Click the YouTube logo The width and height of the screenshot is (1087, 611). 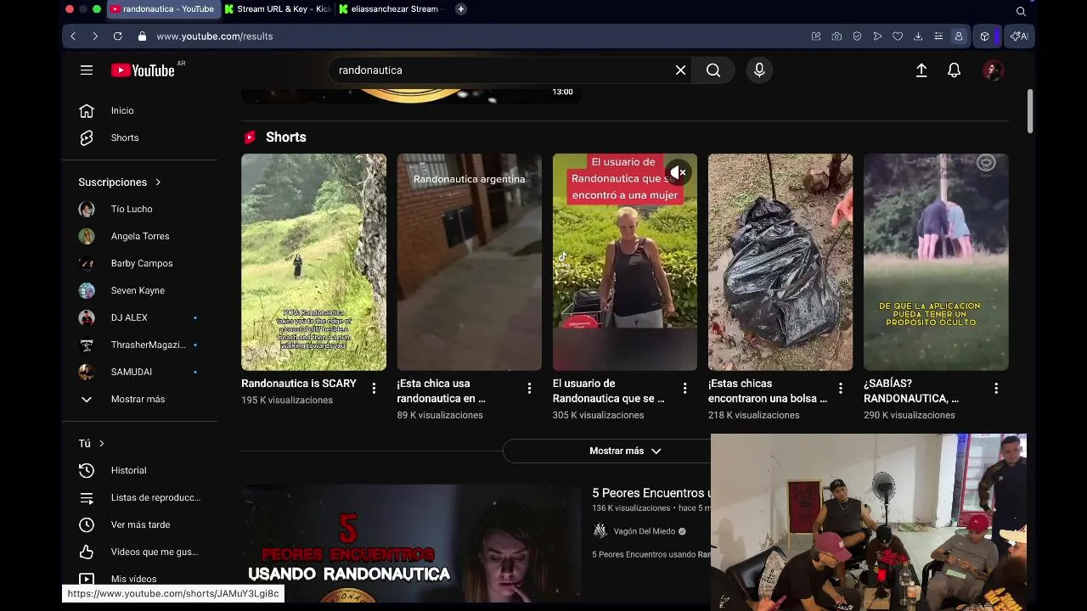[143, 70]
